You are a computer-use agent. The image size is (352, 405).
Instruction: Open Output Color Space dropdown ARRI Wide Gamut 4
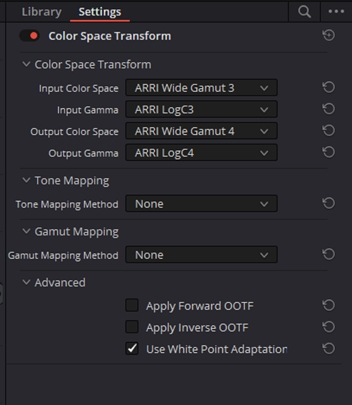pos(201,131)
